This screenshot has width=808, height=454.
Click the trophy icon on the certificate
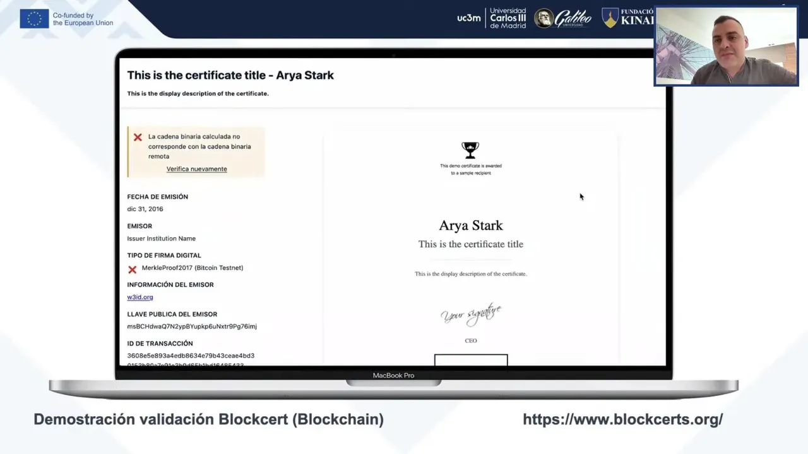click(x=470, y=150)
